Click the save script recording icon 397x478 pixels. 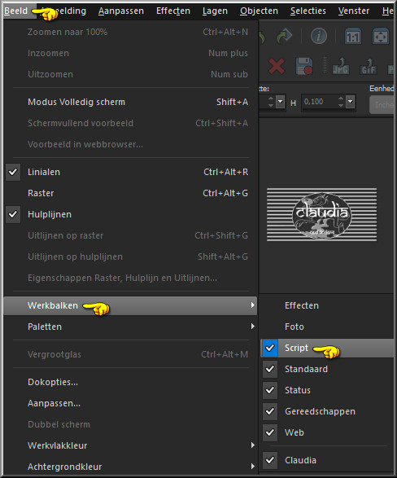[304, 66]
